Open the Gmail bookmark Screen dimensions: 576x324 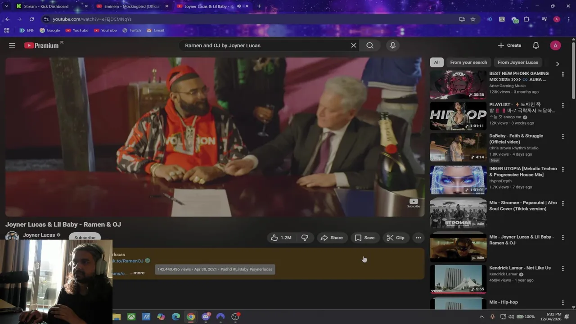coord(156,31)
